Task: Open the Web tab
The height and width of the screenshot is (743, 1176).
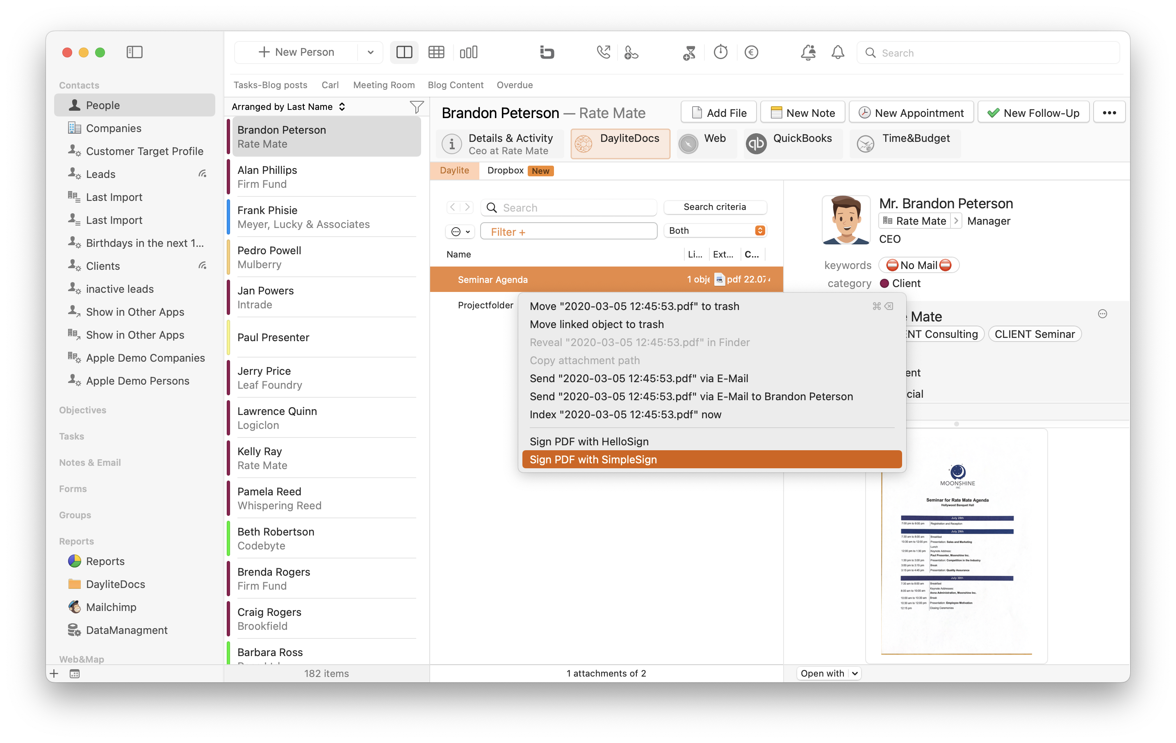Action: (706, 144)
